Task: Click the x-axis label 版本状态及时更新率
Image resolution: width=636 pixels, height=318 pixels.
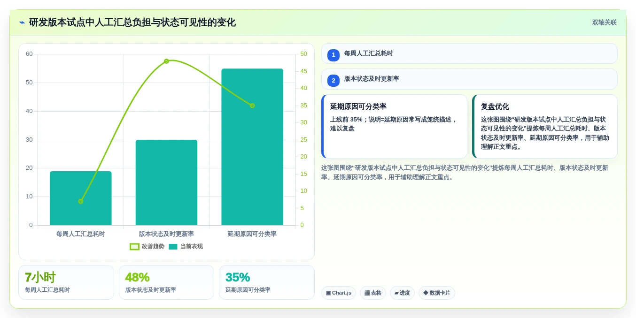Action: click(x=166, y=234)
